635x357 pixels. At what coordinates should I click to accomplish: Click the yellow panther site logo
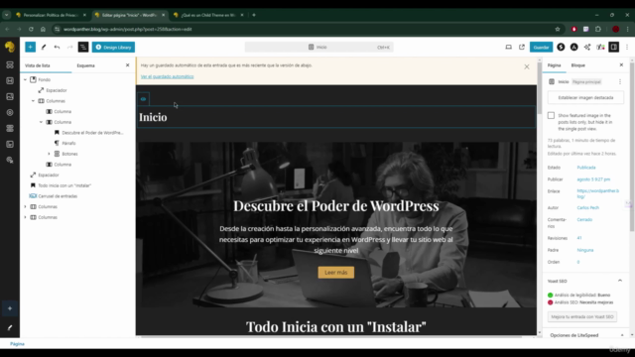pos(10,47)
